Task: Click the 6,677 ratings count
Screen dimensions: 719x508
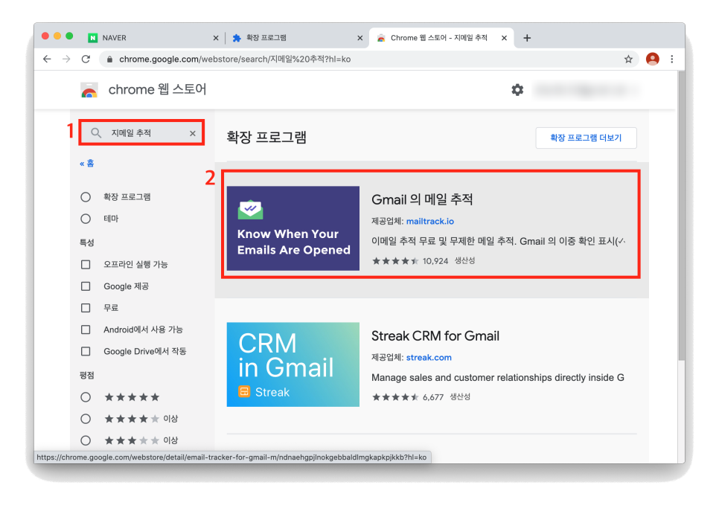Action: click(433, 397)
